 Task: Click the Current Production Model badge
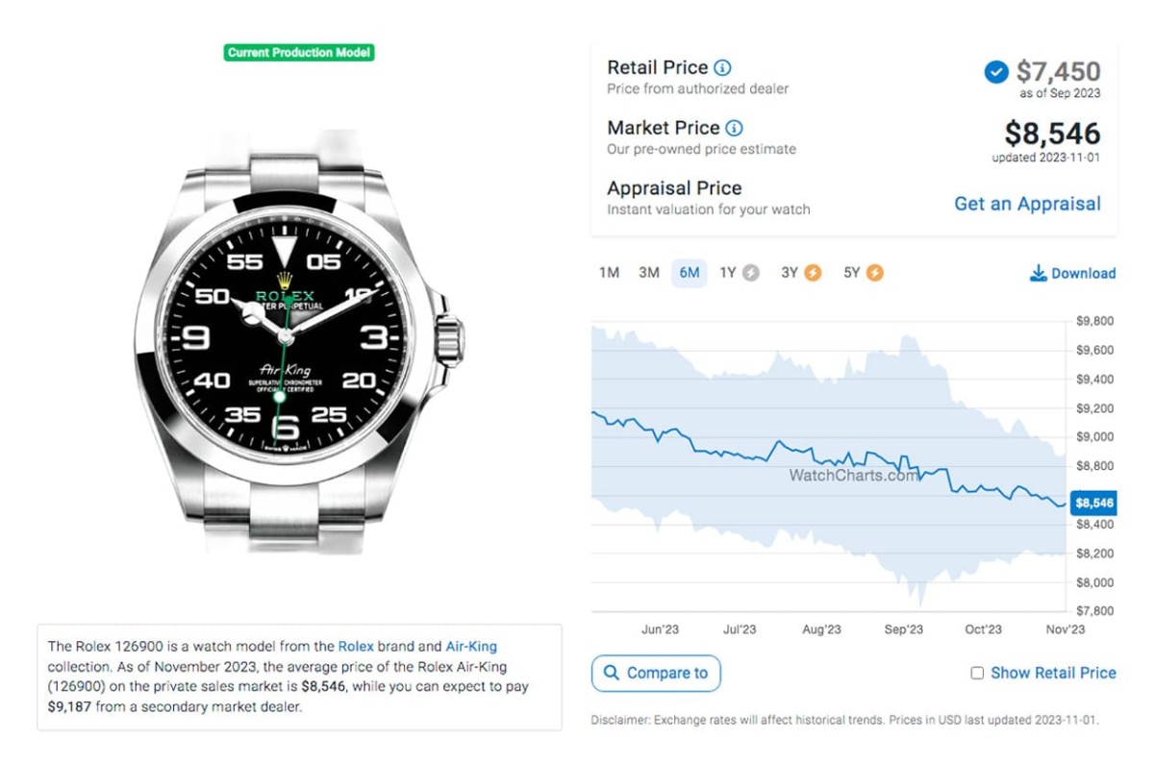coord(299,52)
